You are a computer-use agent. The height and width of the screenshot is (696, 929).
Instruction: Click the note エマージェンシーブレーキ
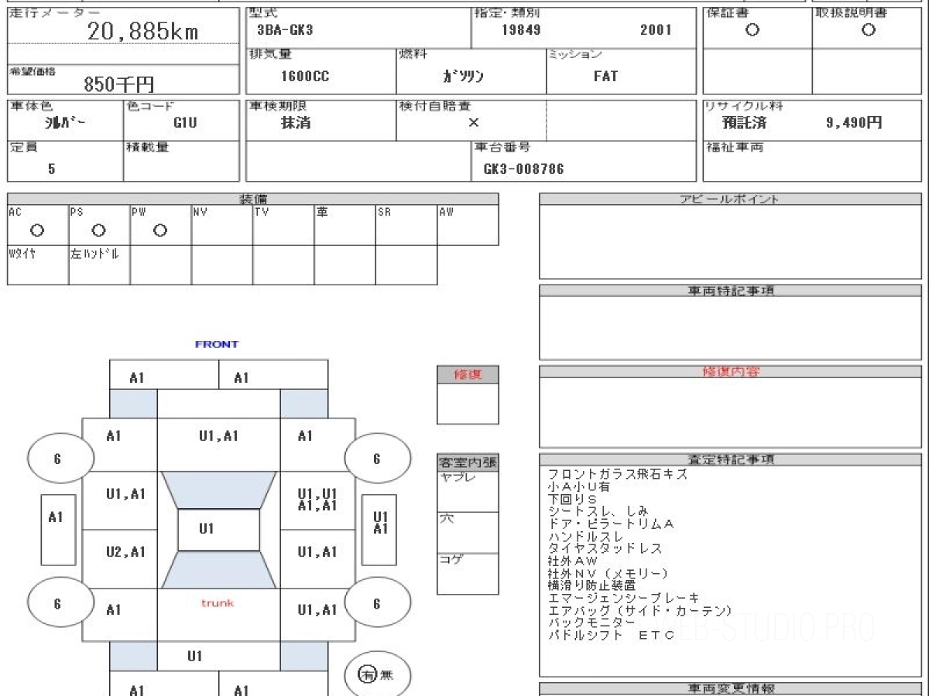click(x=624, y=598)
